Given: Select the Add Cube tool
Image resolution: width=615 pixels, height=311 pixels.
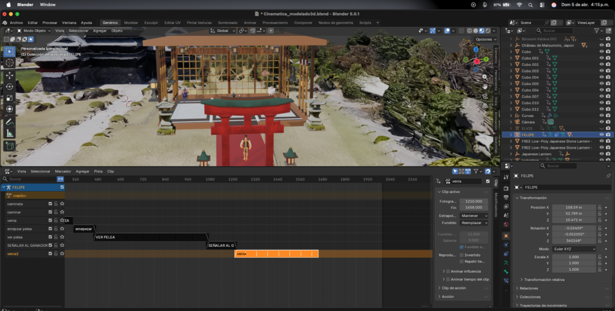Looking at the screenshot, I should point(10,146).
